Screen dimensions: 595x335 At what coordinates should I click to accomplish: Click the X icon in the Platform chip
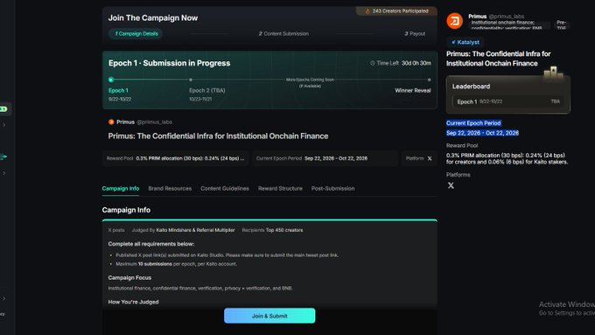point(430,158)
